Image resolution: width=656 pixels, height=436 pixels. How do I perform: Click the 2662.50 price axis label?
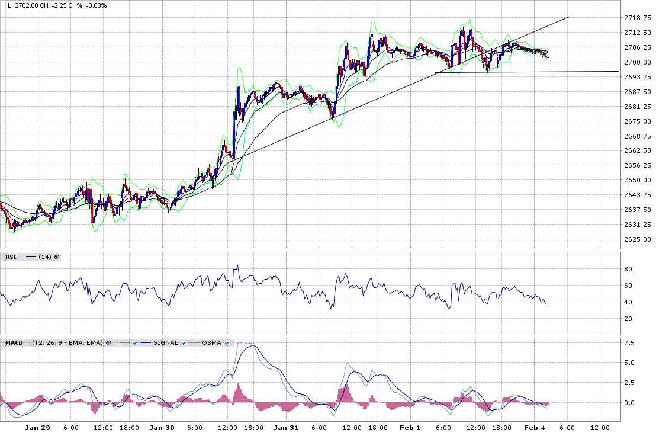[637, 150]
